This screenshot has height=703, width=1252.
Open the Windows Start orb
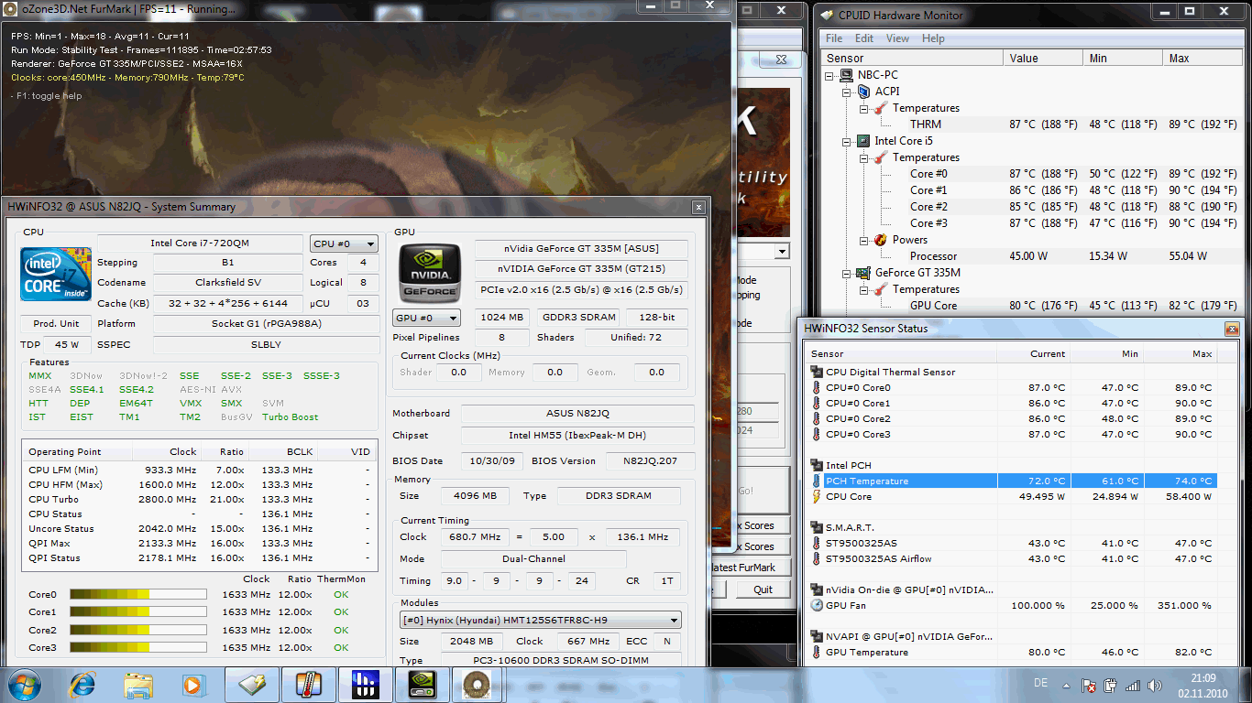pyautogui.click(x=25, y=685)
